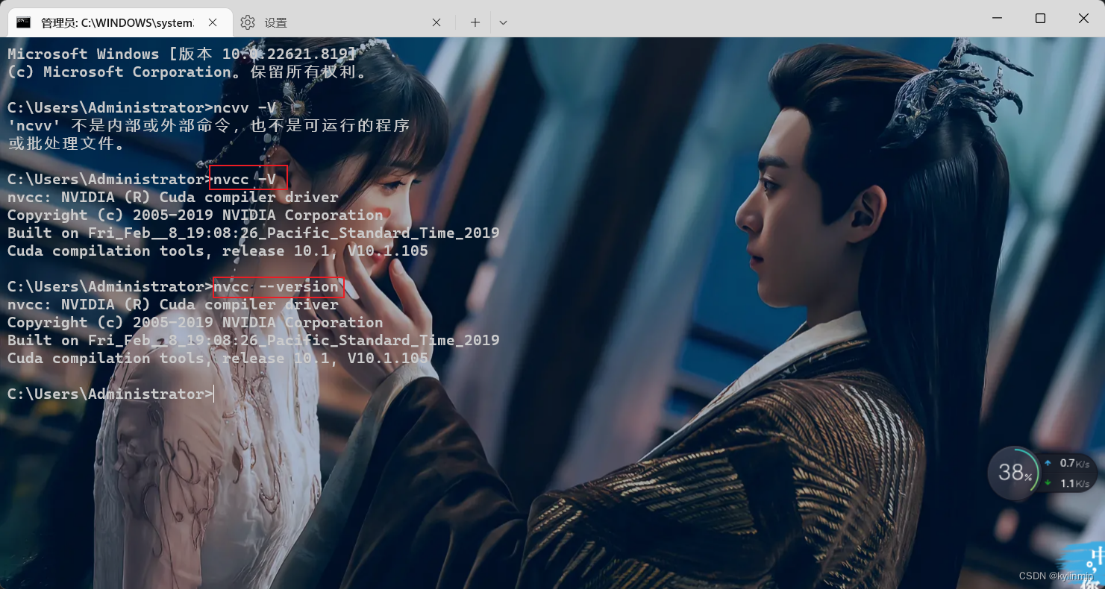The height and width of the screenshot is (589, 1105).
Task: Click the text 'Microsoft Windows [版本 10.0.22621.819]'
Action: 182,54
